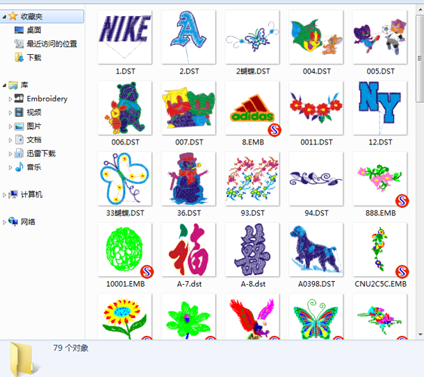Expand the Embroidery library arrow
424x377 pixels.
tap(10, 99)
